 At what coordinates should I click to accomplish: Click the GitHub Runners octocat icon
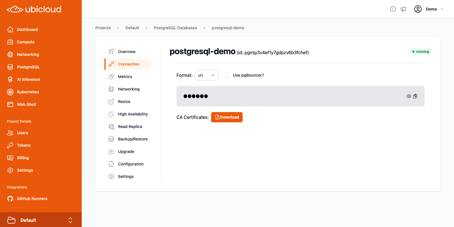coord(10,199)
